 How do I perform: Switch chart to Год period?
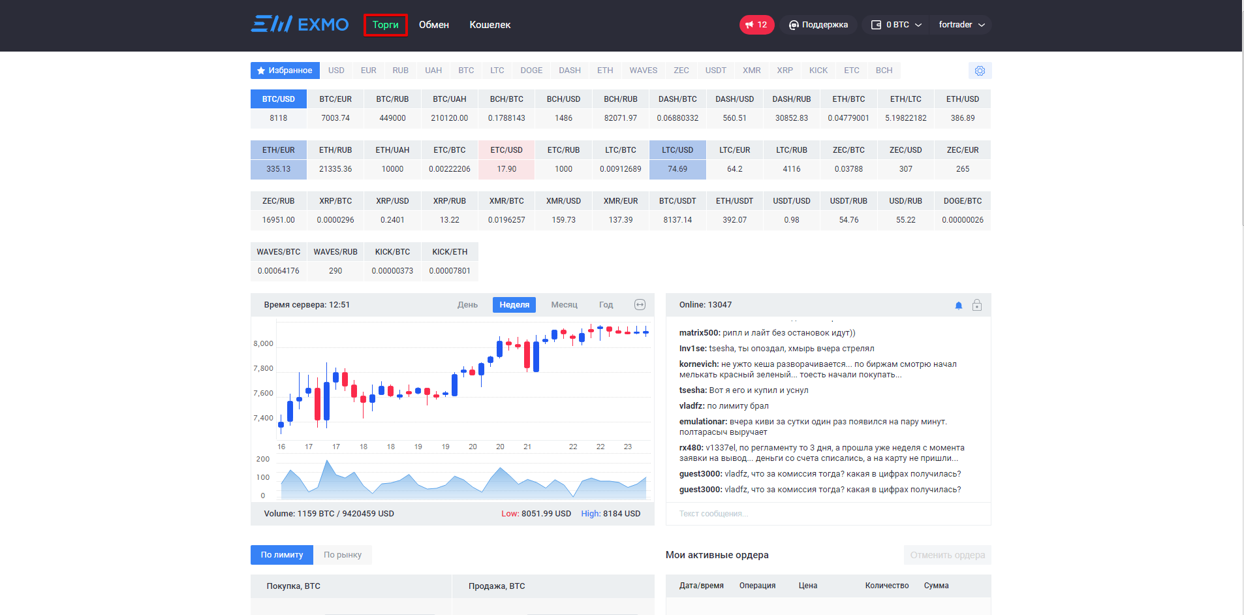click(606, 305)
